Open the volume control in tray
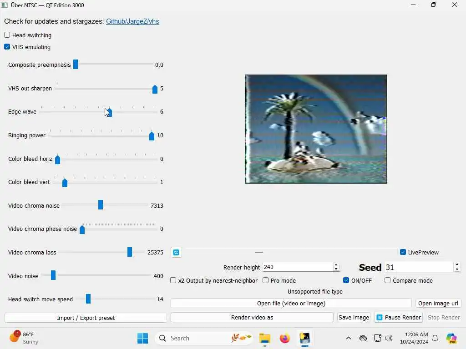Screen dimensions: 466x349 389,338
